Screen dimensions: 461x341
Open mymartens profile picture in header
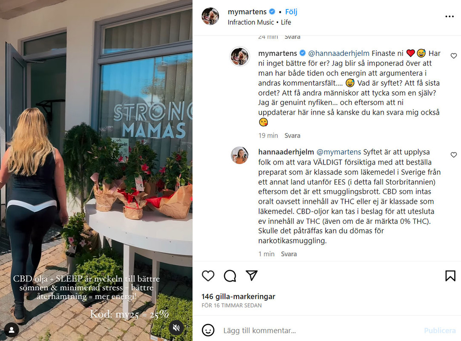210,16
